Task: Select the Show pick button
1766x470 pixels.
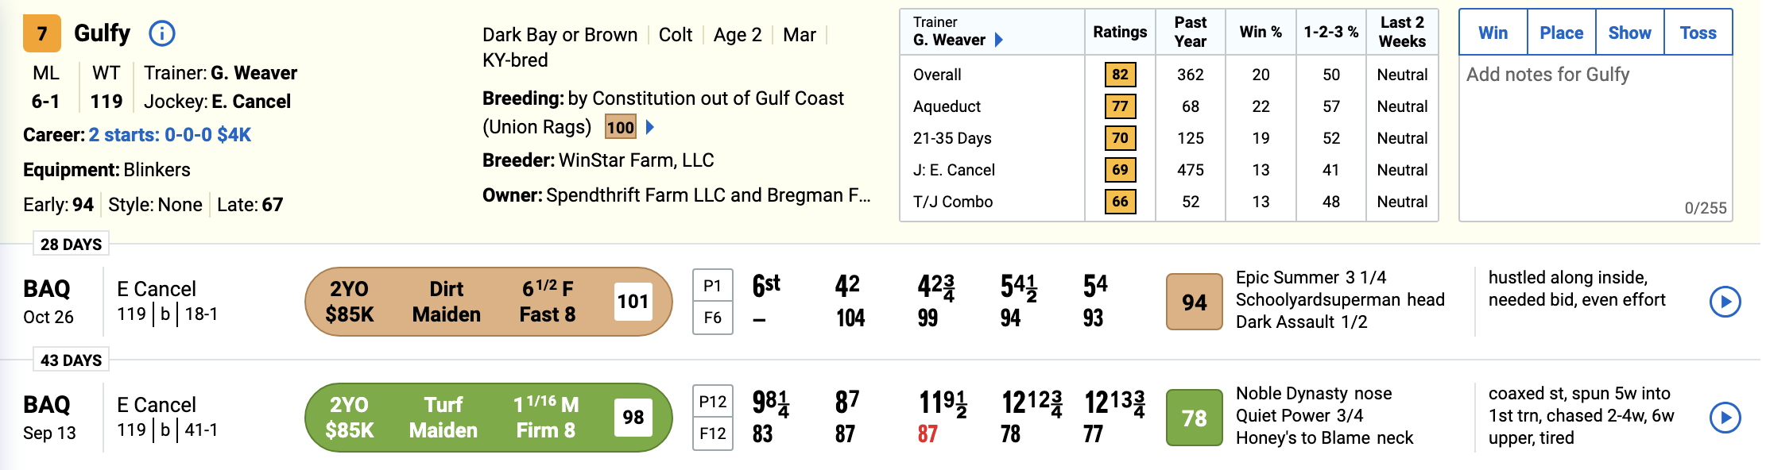Action: pos(1629,33)
